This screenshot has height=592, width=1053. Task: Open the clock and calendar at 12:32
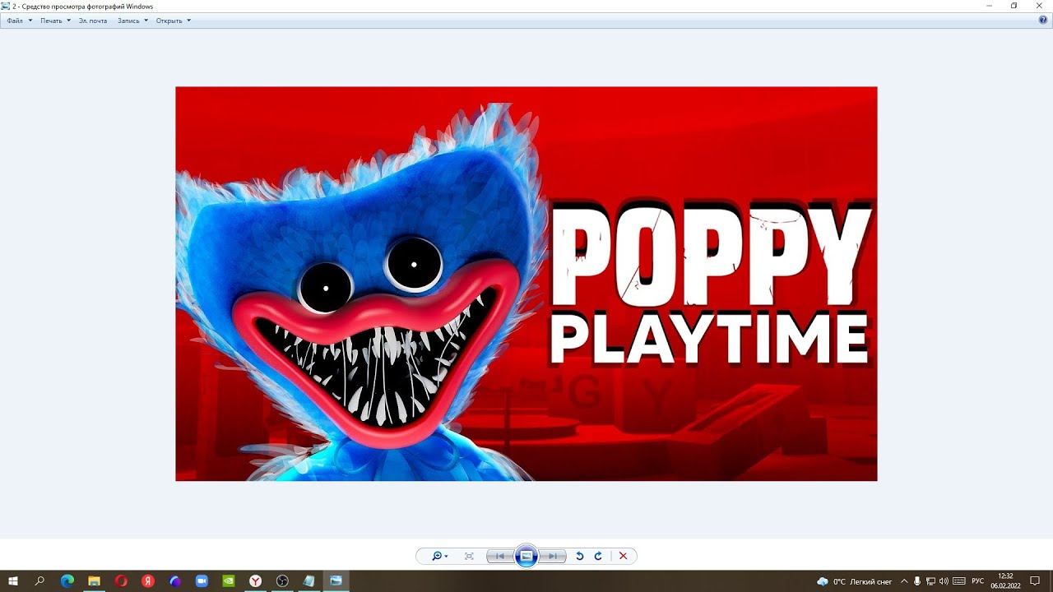point(1005,581)
